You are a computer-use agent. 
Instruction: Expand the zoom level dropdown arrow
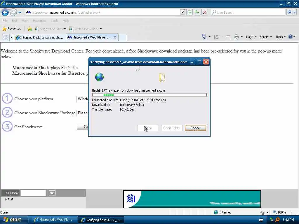click(x=291, y=212)
